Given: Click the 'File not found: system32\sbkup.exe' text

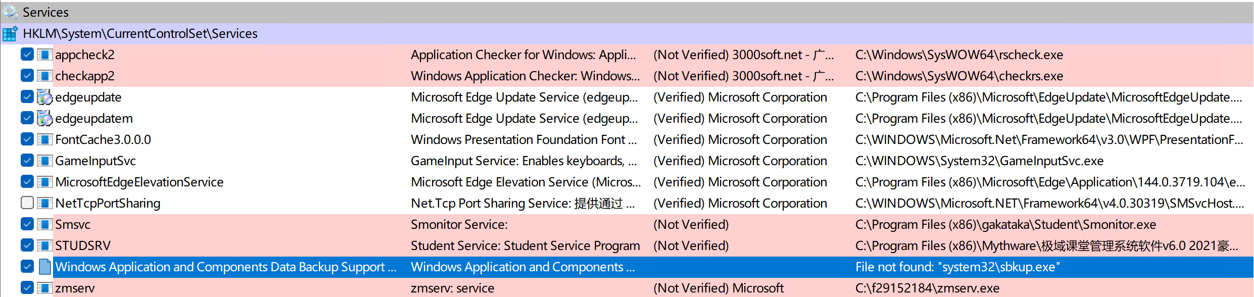Looking at the screenshot, I should (x=957, y=267).
